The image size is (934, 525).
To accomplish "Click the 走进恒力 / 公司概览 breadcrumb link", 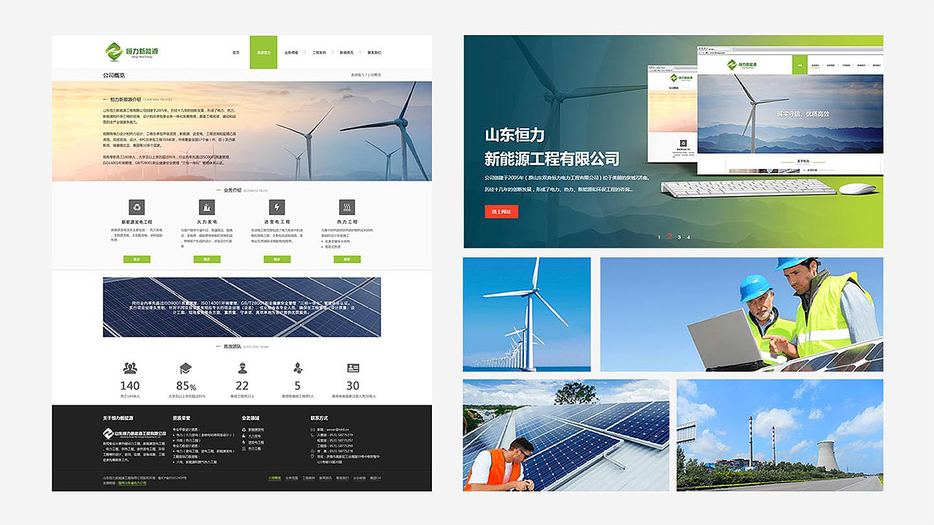I will point(366,75).
